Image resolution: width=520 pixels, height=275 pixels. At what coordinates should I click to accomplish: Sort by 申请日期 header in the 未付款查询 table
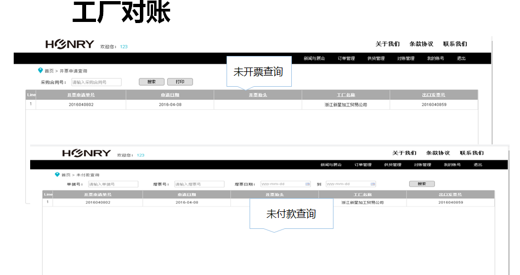(x=186, y=194)
